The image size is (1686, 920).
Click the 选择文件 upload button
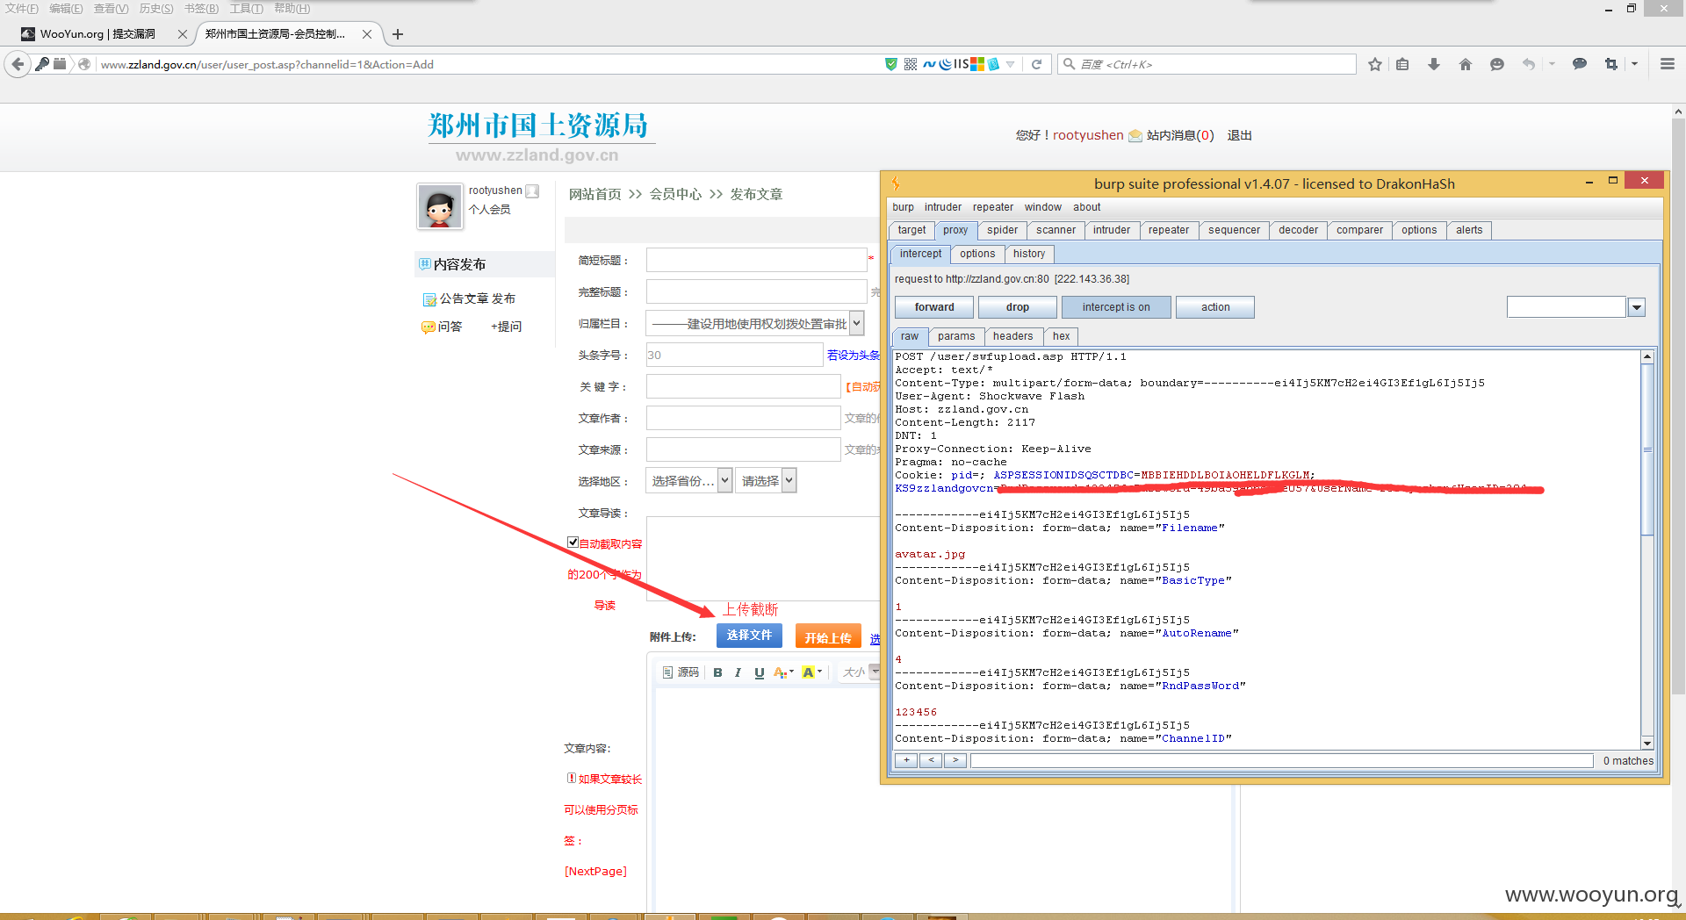pyautogui.click(x=749, y=636)
